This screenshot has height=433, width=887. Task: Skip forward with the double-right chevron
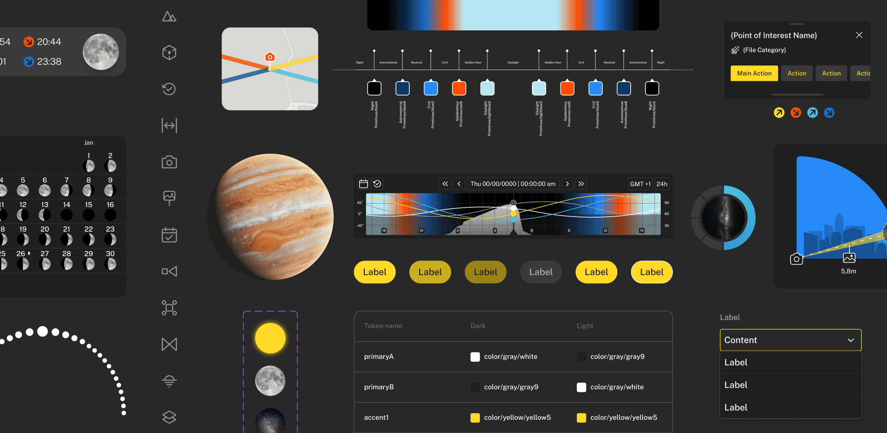(x=581, y=184)
